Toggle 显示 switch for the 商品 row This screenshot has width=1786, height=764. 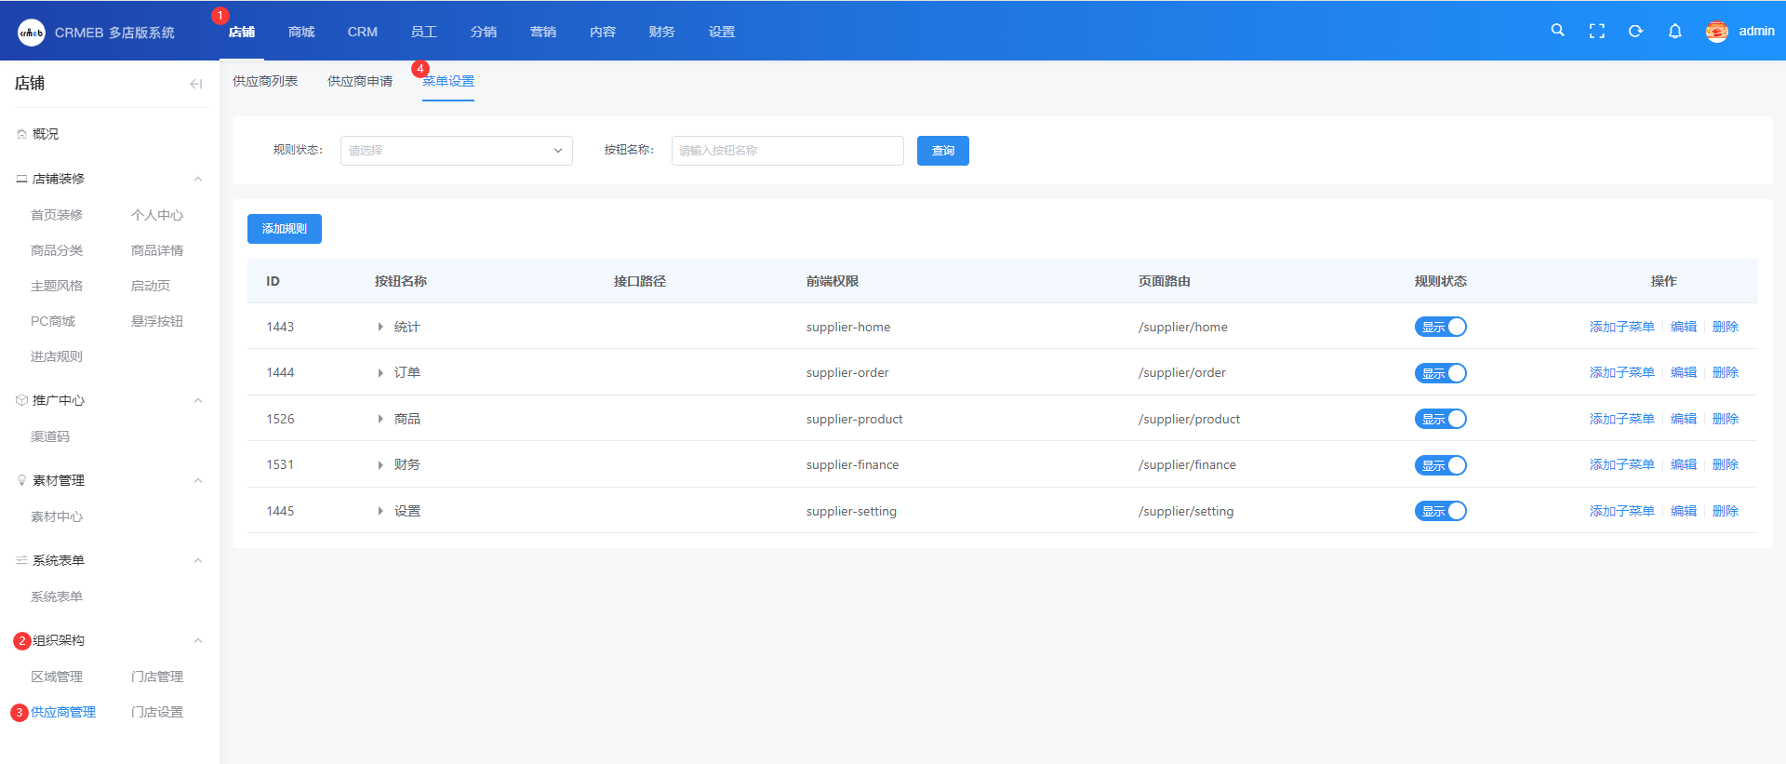point(1440,419)
